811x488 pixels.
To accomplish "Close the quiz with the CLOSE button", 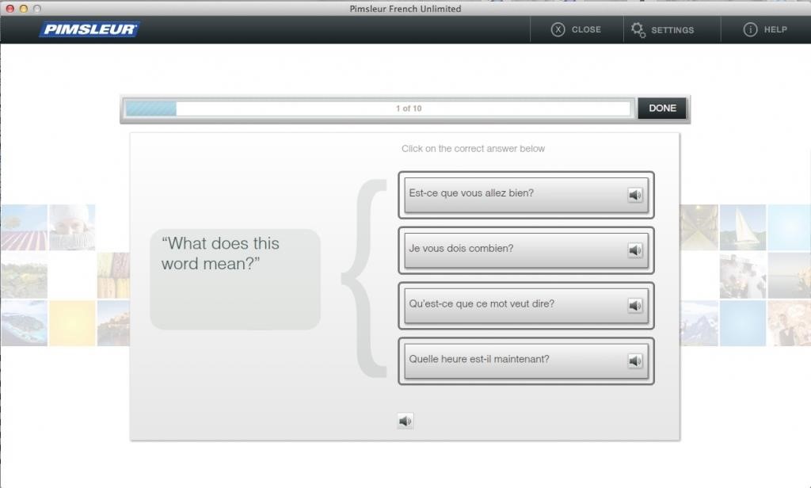I will click(576, 29).
